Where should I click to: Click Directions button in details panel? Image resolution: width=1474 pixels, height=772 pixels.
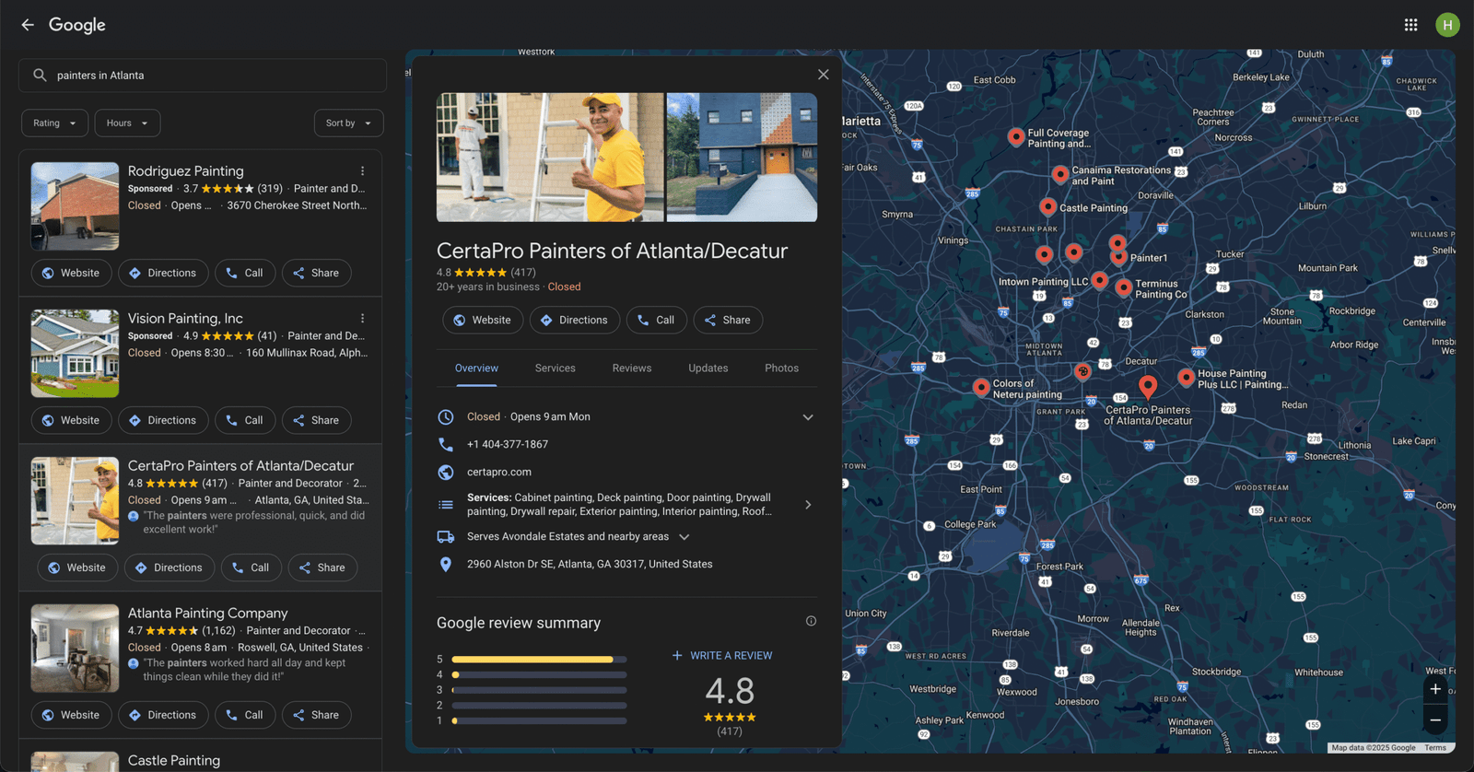[x=575, y=321]
